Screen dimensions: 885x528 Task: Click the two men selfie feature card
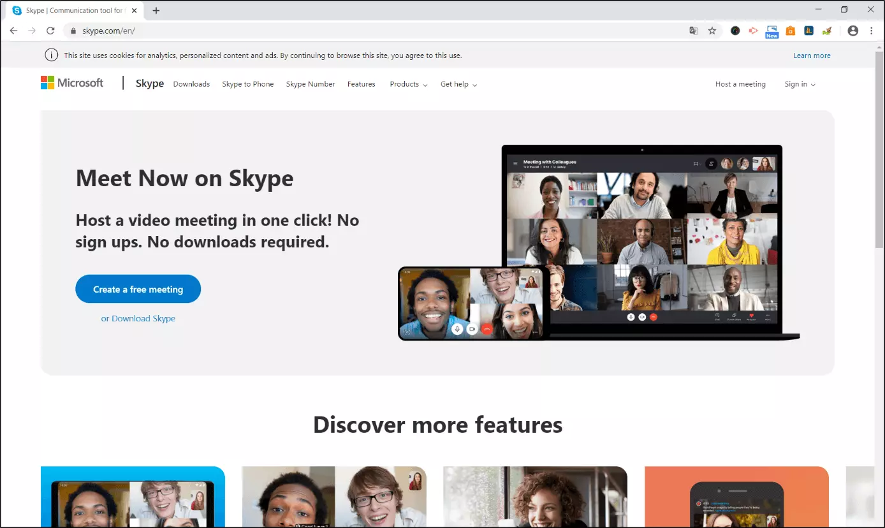(x=334, y=497)
